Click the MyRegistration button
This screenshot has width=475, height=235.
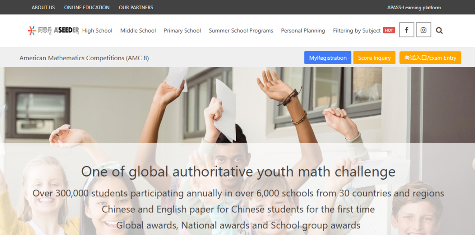pyautogui.click(x=328, y=58)
